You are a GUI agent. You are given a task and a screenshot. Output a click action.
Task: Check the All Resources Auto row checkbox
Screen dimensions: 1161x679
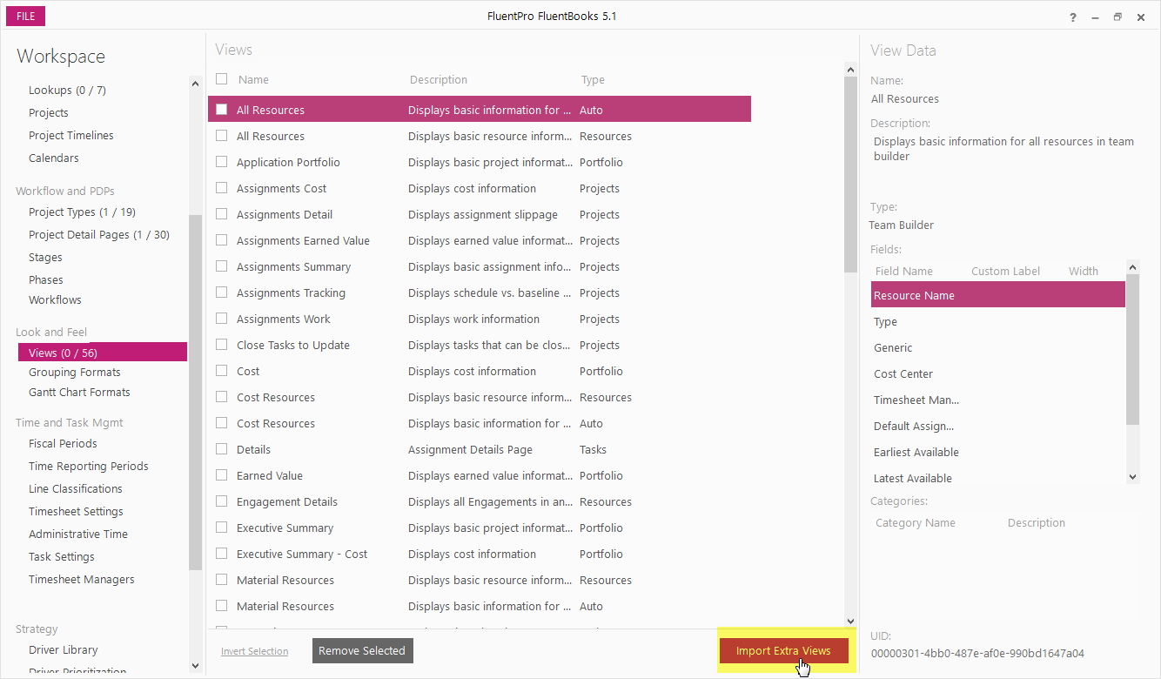point(222,110)
